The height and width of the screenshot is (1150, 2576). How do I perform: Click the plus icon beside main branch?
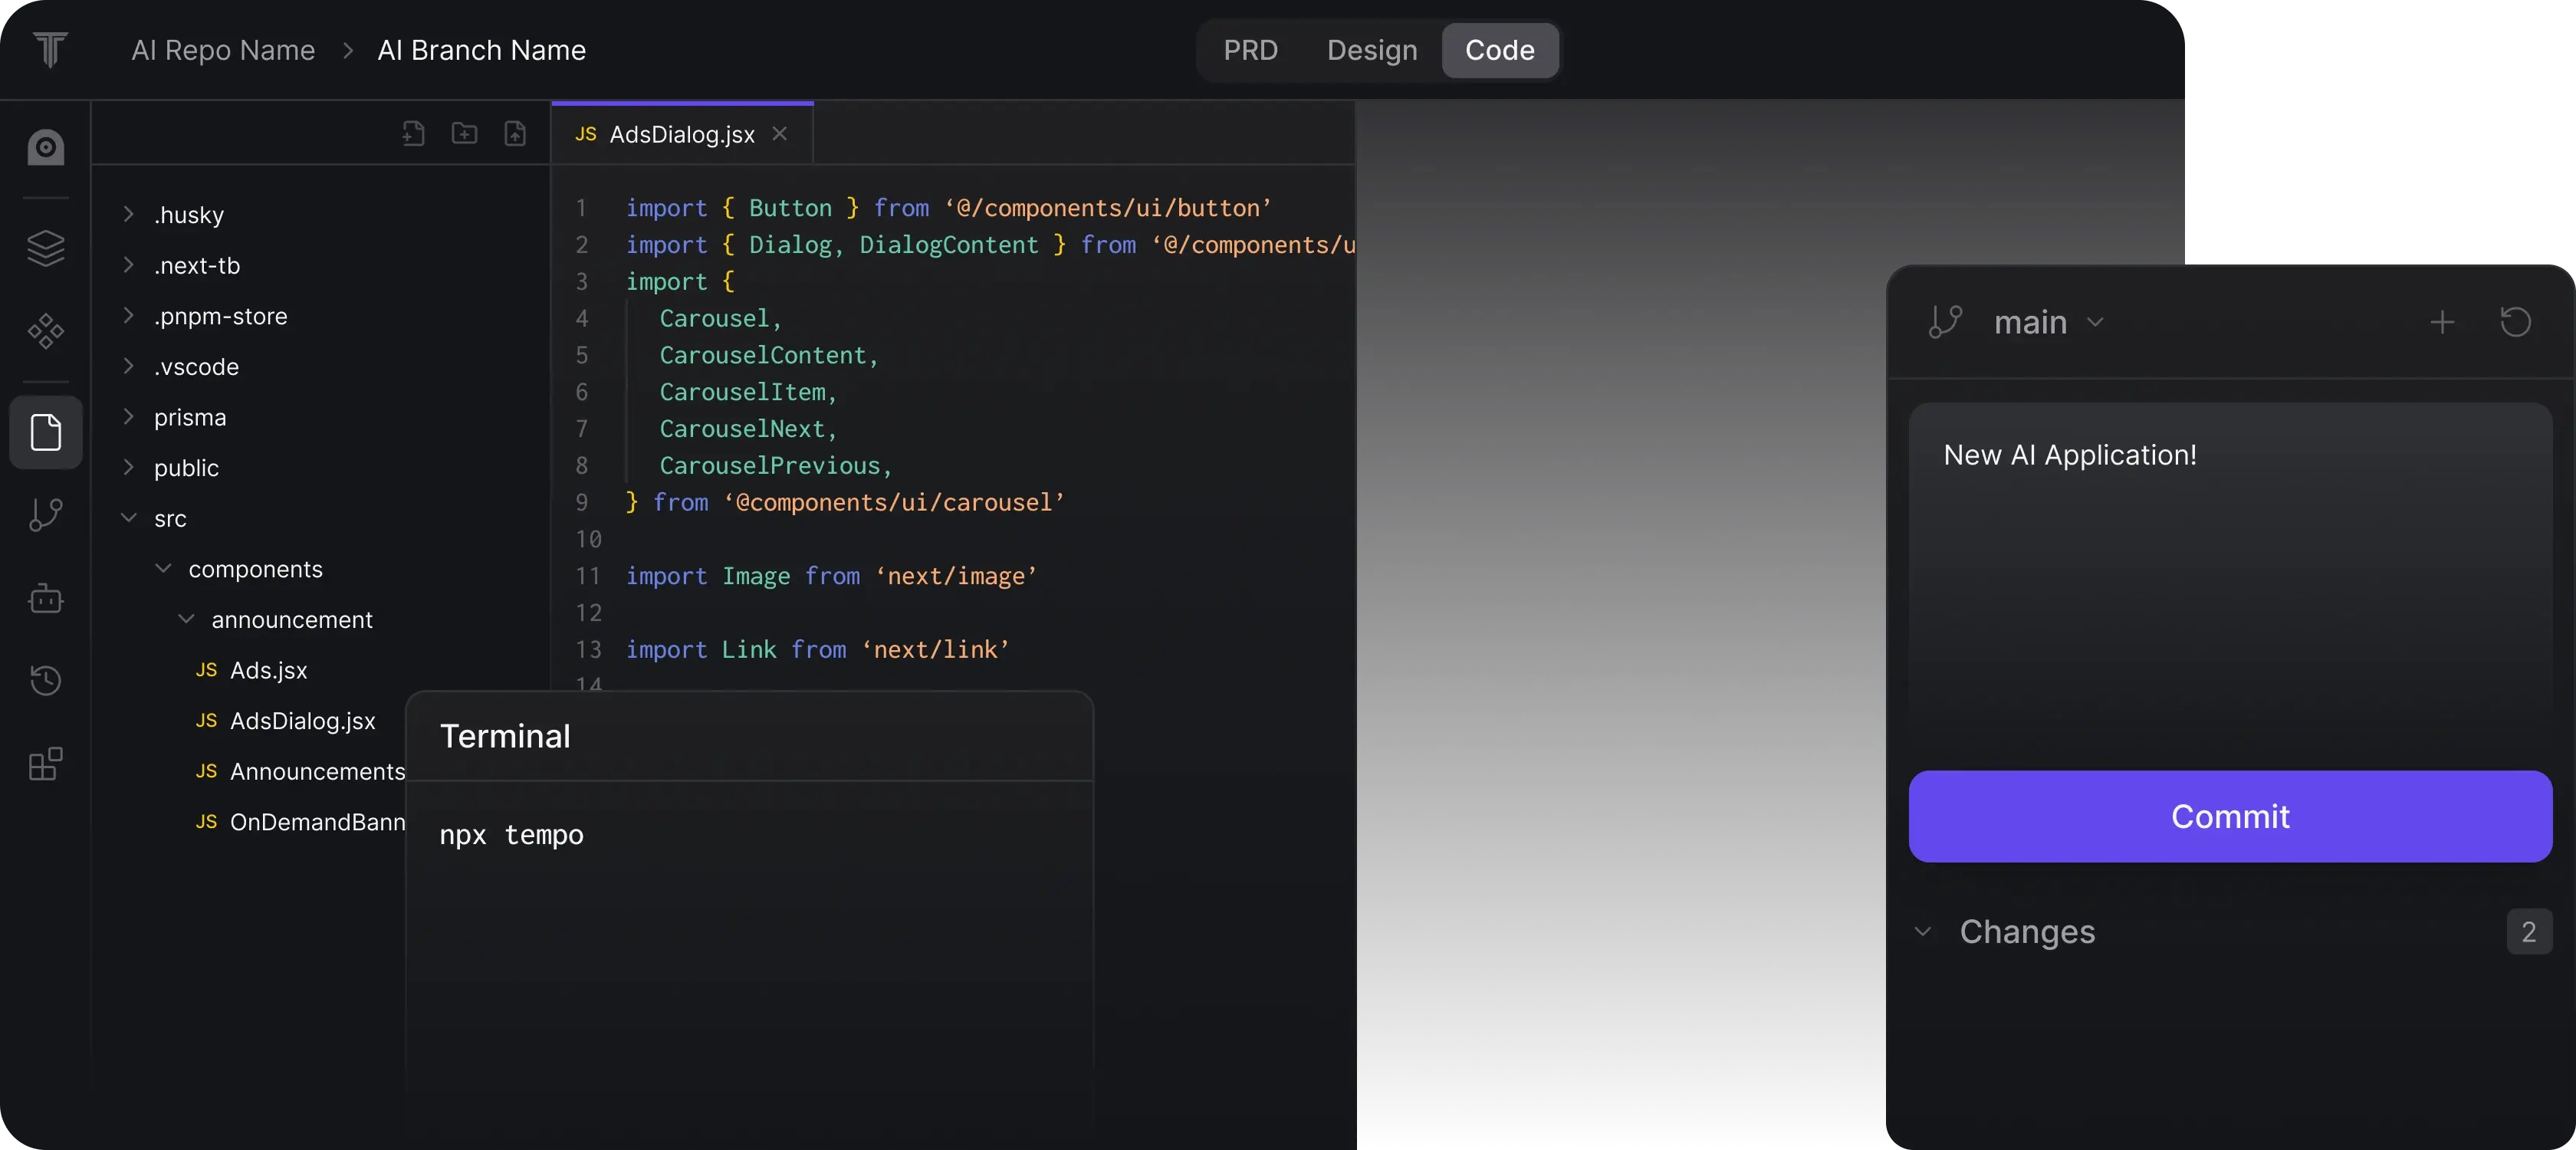(2441, 322)
